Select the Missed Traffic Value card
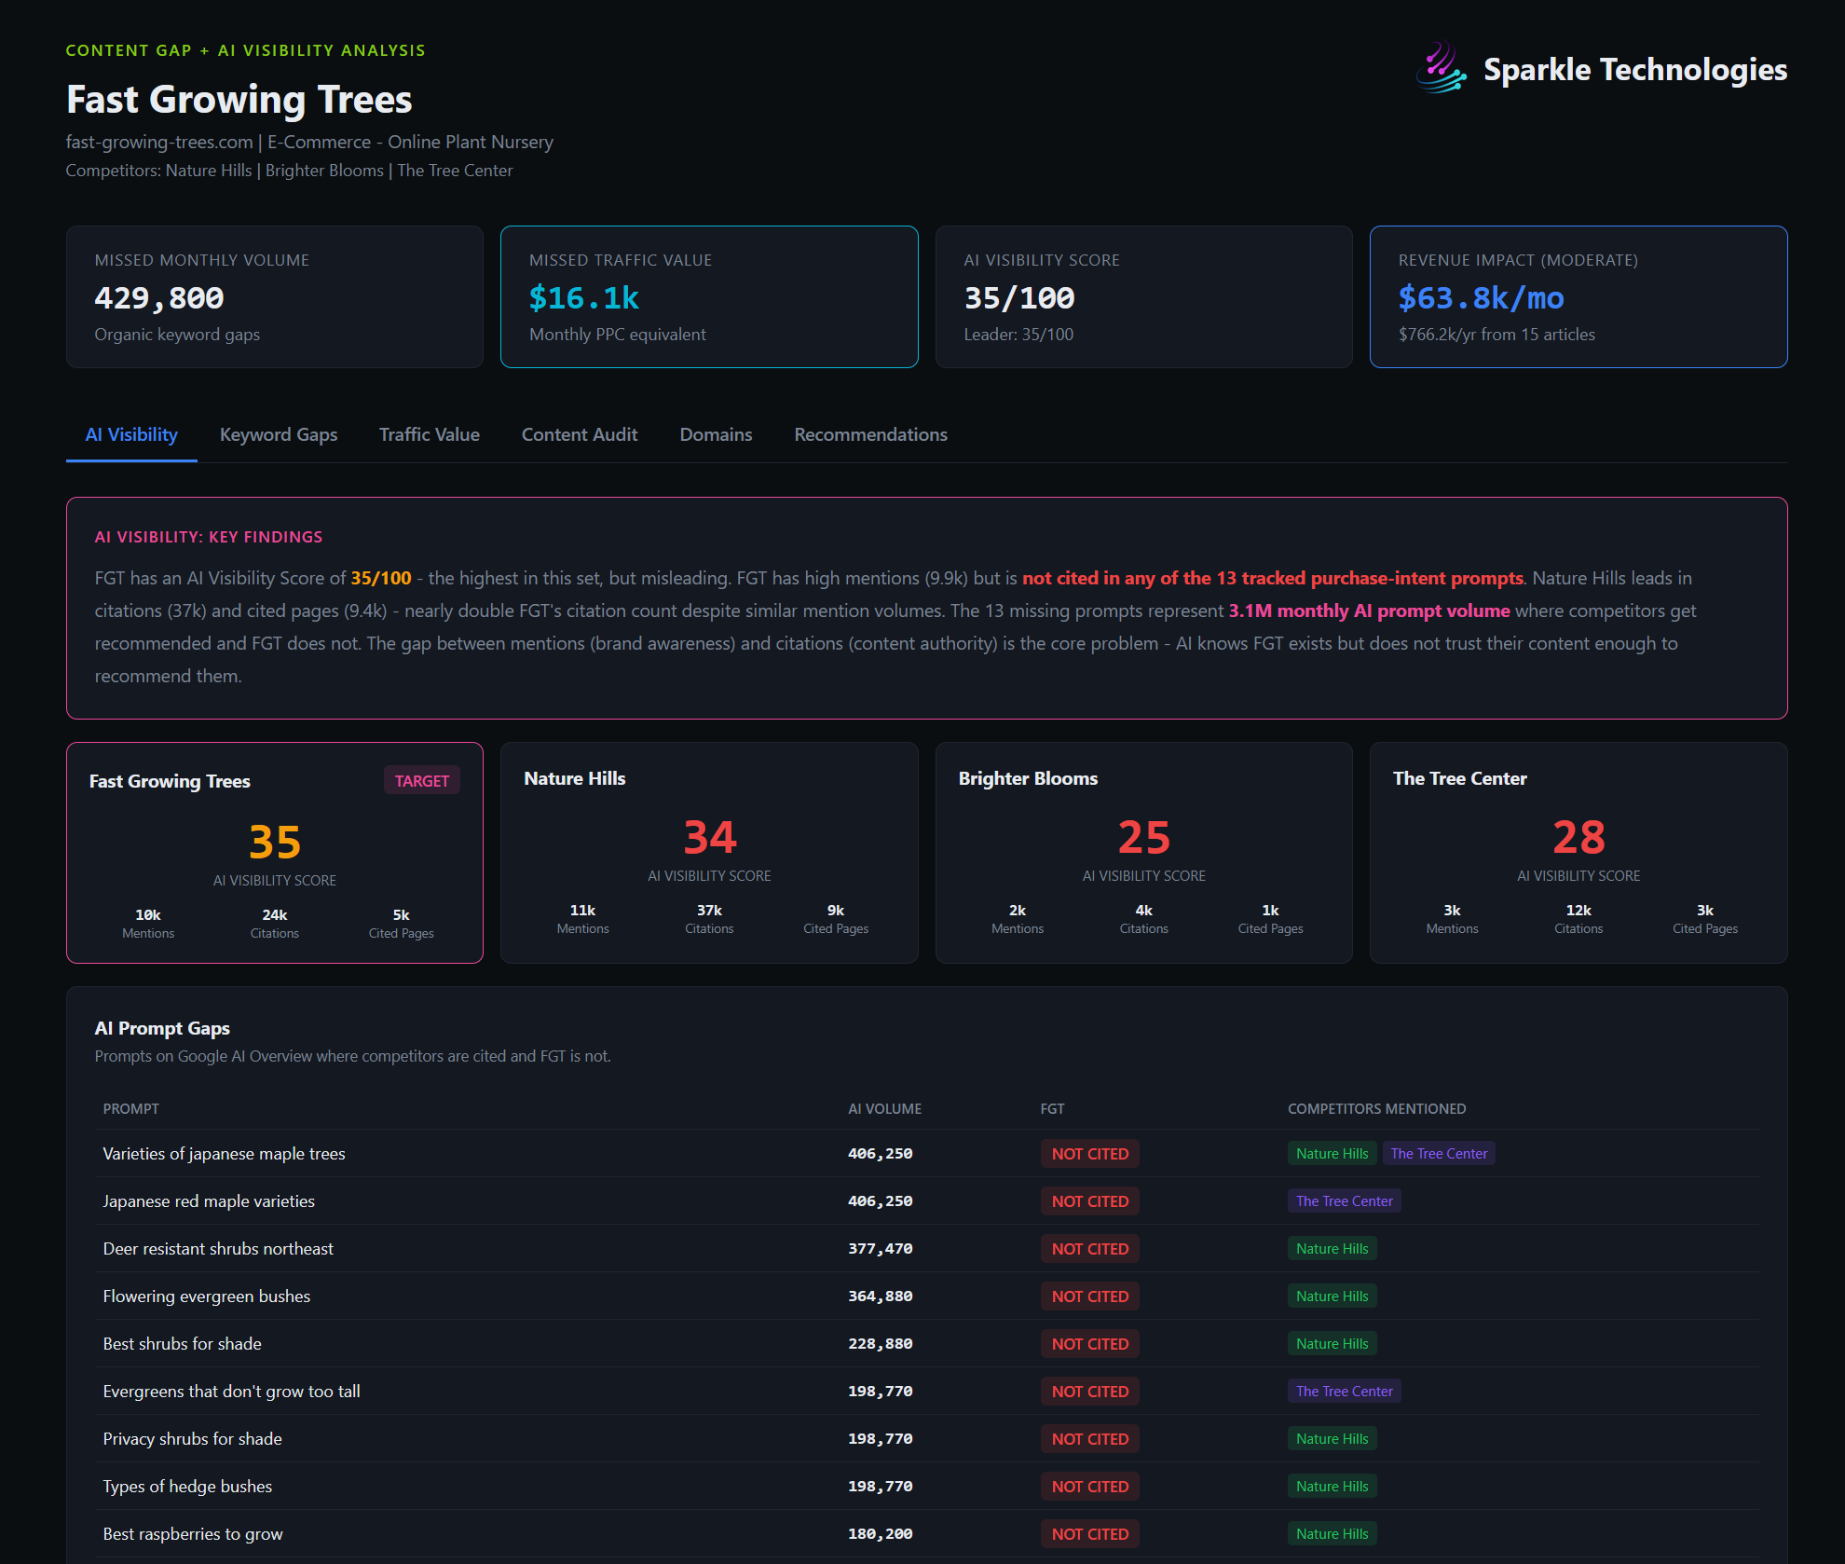 pos(709,296)
